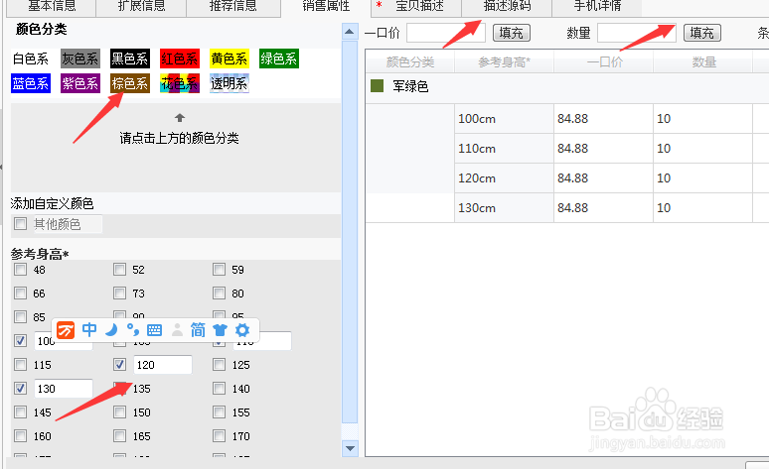The width and height of the screenshot is (769, 469).
Task: Select the 紫色系 color category
Action: pyautogui.click(x=80, y=83)
